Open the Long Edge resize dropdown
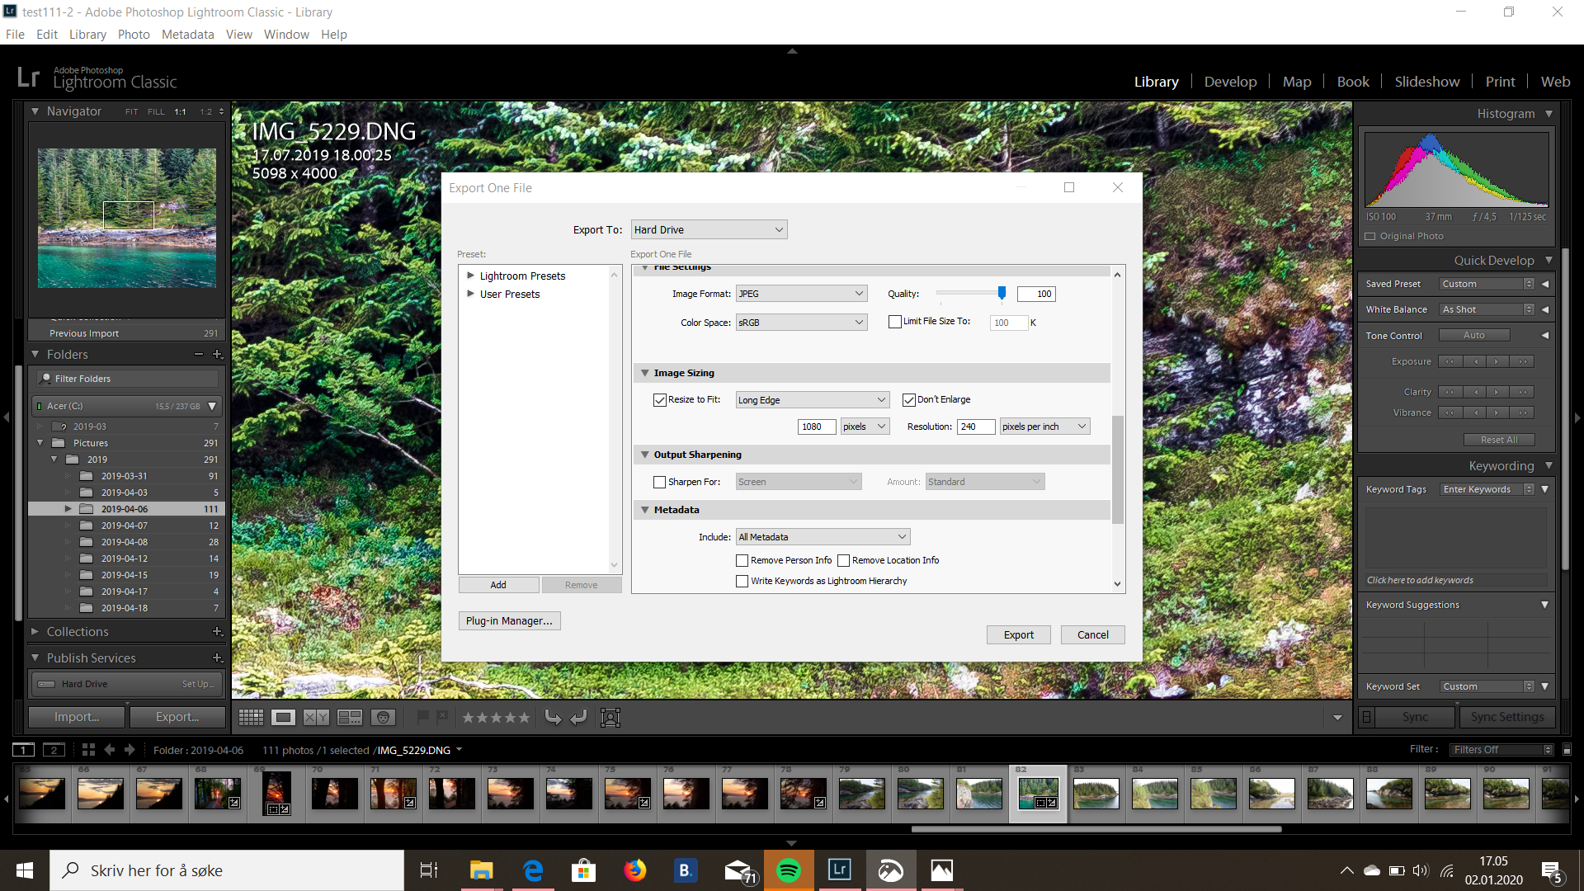Image resolution: width=1584 pixels, height=891 pixels. (809, 399)
